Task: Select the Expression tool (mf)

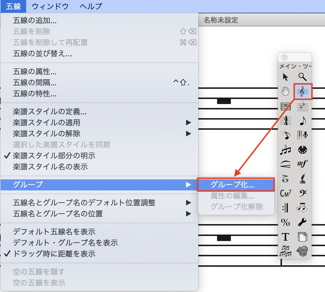Action: [303, 164]
